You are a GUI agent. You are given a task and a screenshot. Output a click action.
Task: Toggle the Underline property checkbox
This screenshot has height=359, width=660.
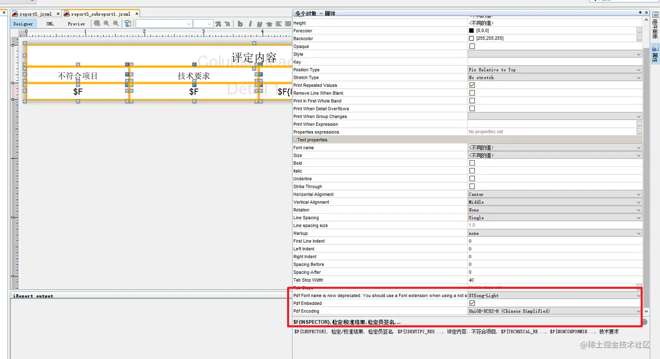point(472,179)
